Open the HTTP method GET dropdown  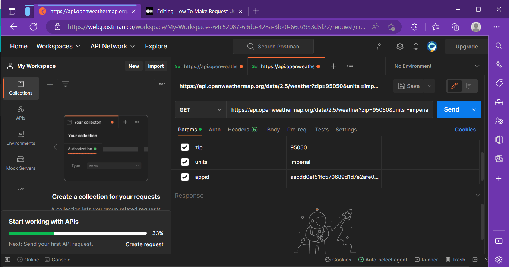click(200, 109)
